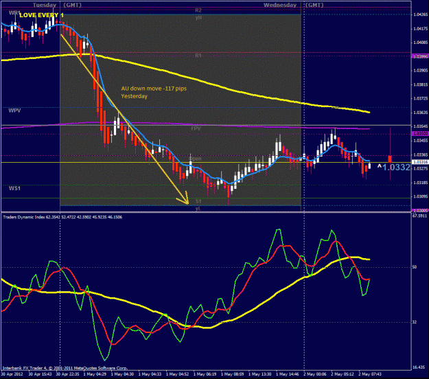Click price scale value 1.03905

(420, 71)
